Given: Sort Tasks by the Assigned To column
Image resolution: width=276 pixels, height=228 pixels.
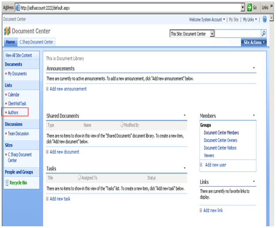Looking at the screenshot, I should click(89, 178).
